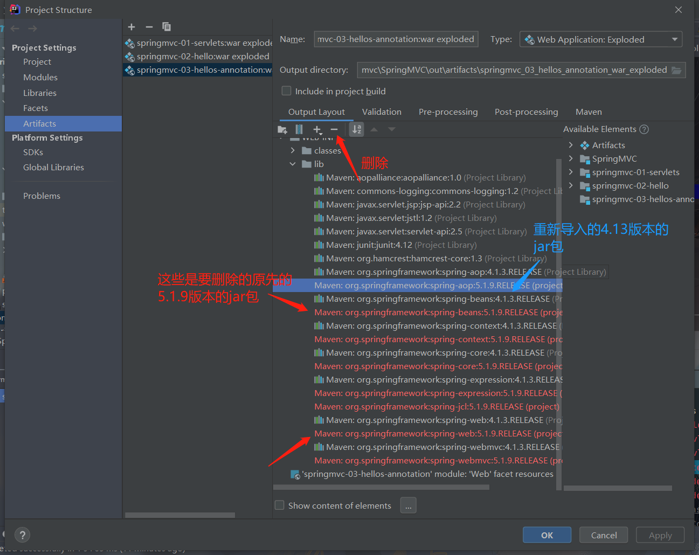Add copy of element in output layout
Viewport: 699px width, 555px height.
(317, 129)
